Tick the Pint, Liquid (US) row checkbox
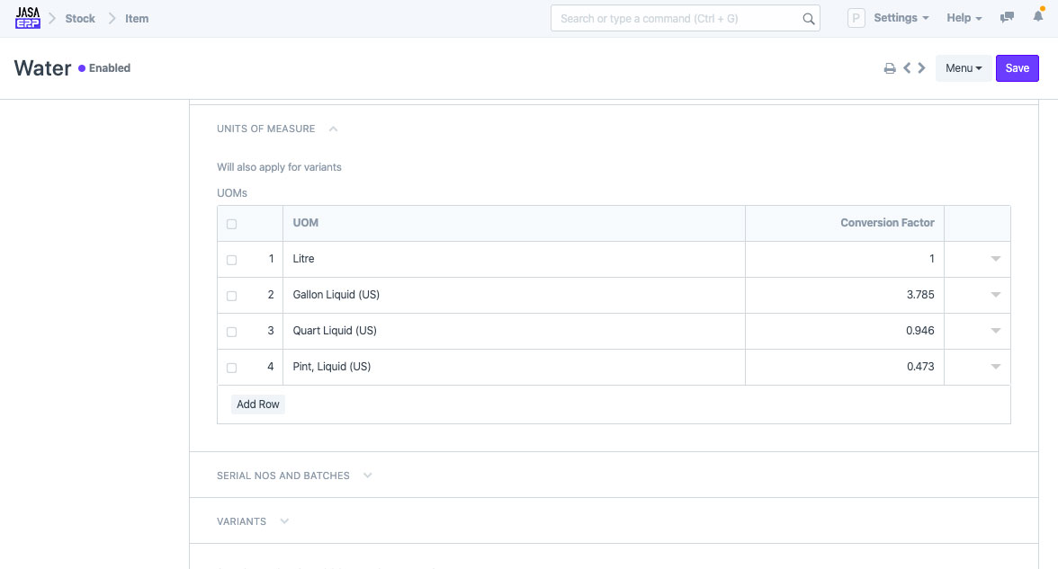 tap(231, 368)
